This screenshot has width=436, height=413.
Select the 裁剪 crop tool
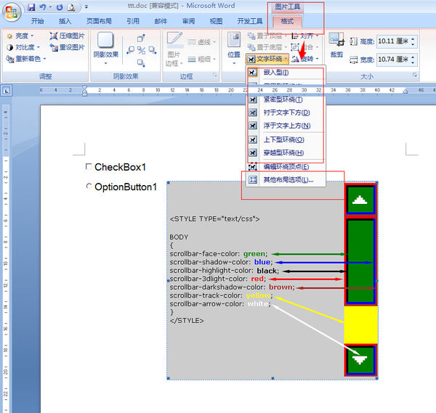[x=336, y=45]
